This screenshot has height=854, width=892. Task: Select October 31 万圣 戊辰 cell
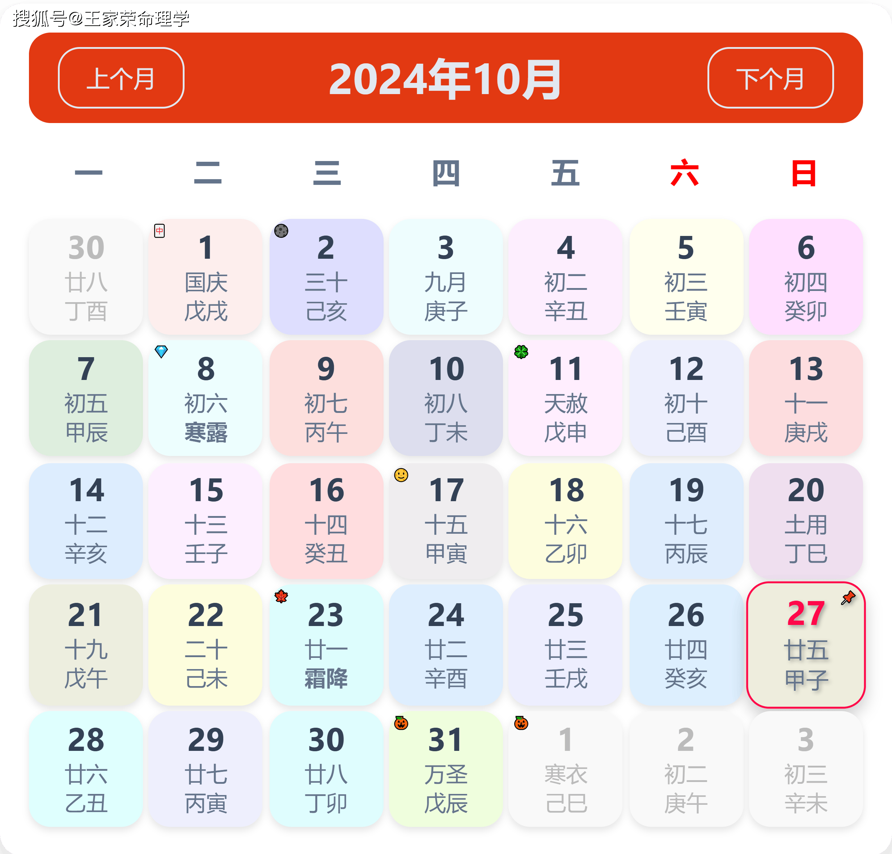[x=446, y=769]
